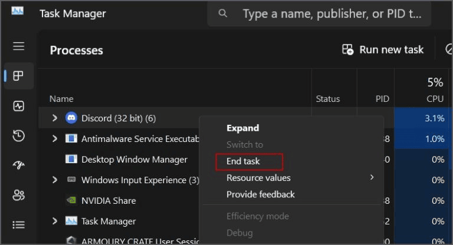The width and height of the screenshot is (453, 245).
Task: Expand the Discord process group
Action: point(55,118)
